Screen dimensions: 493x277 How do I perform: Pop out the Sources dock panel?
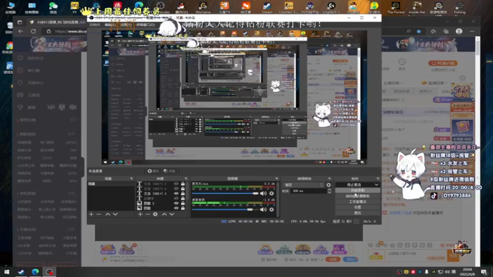(x=186, y=179)
